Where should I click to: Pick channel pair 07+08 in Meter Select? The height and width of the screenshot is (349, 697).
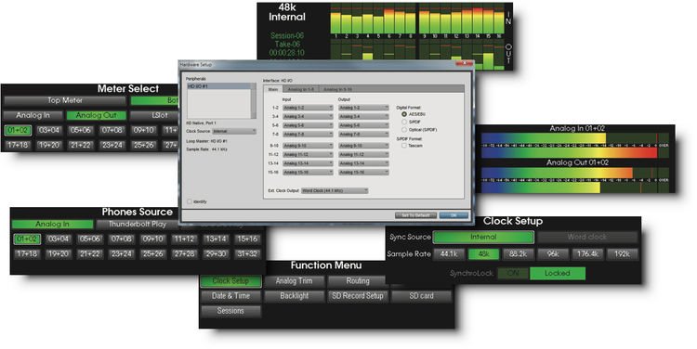tap(112, 130)
